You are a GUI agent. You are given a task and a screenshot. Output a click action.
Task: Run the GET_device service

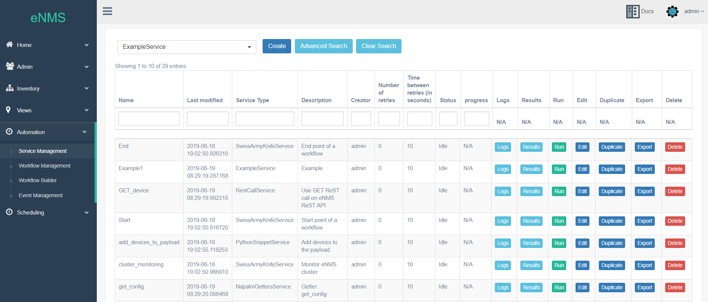click(x=559, y=192)
